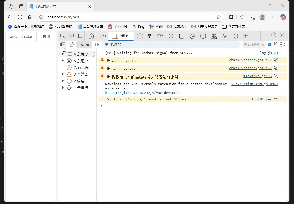Viewport: 294px width, 204px height.
Task: Open the speaker media icon panel
Action: pyautogui.click(x=235, y=36)
